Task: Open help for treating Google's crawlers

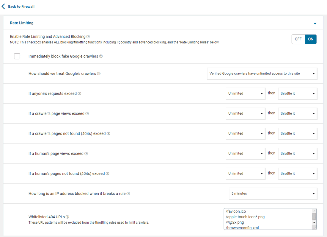Action: pos(99,74)
